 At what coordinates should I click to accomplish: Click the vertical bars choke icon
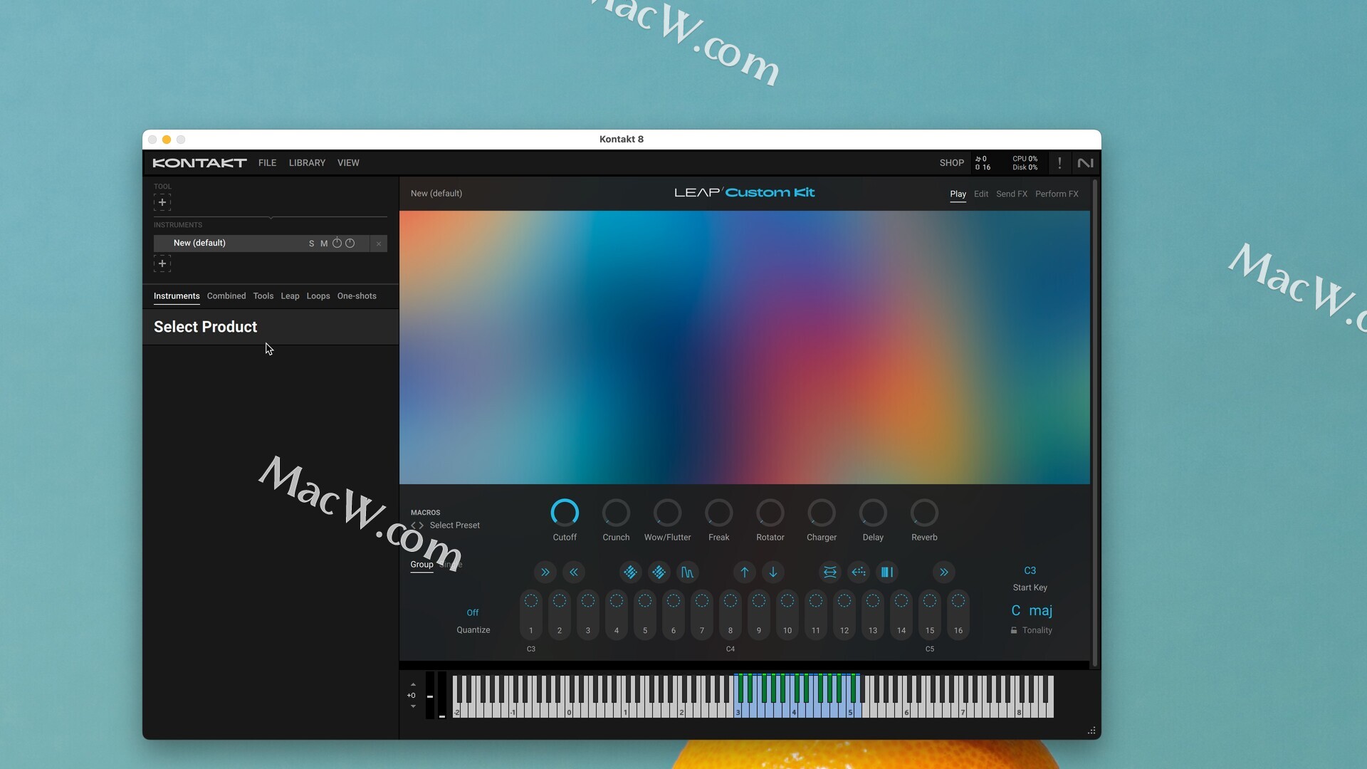(887, 572)
